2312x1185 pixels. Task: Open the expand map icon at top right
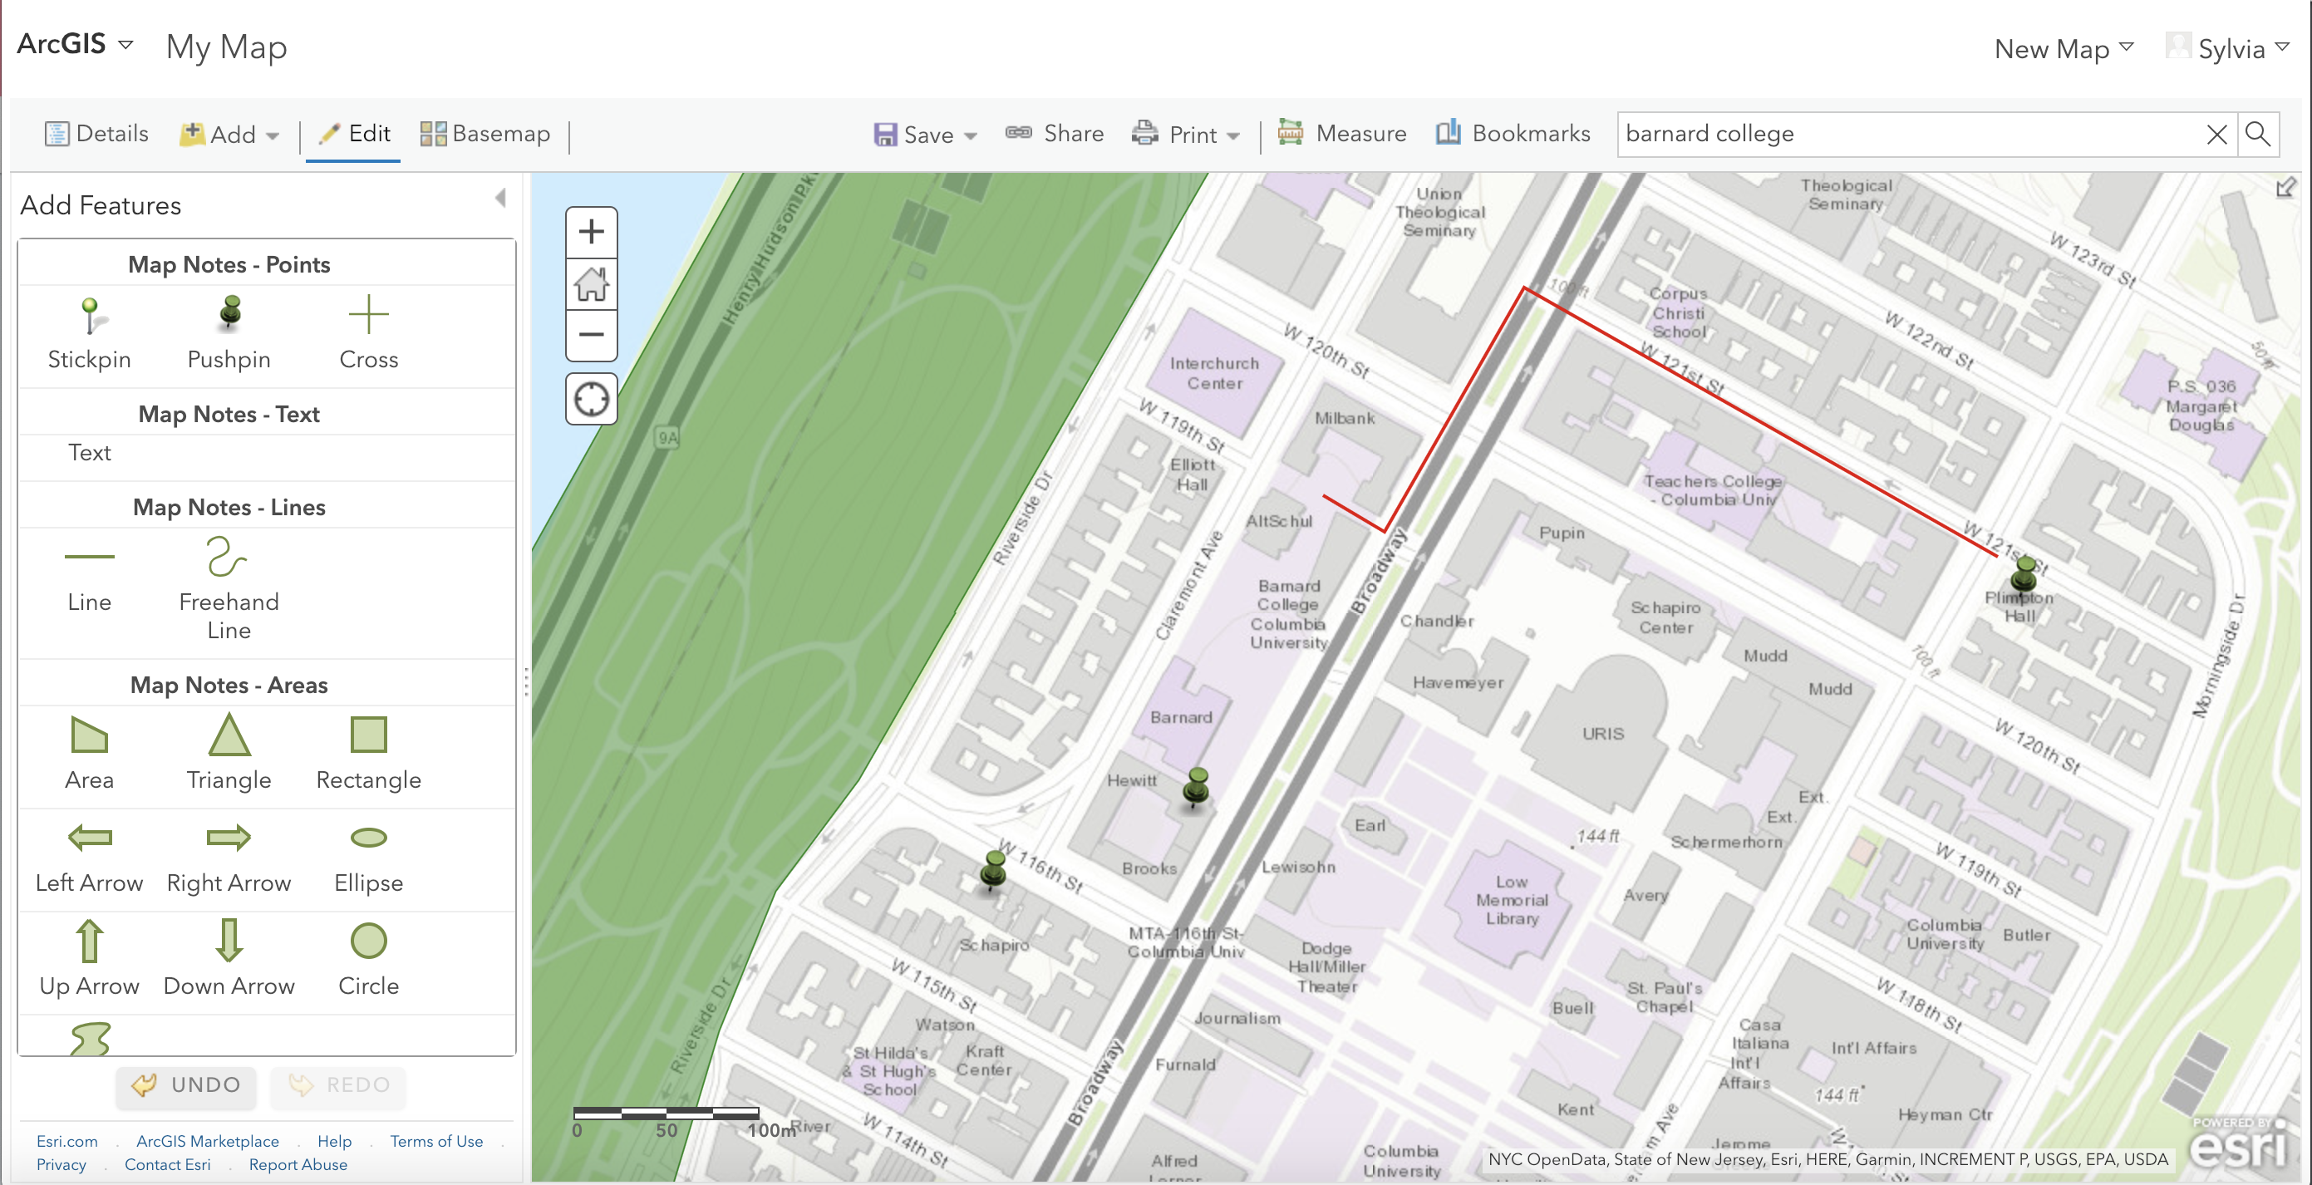tap(2285, 188)
